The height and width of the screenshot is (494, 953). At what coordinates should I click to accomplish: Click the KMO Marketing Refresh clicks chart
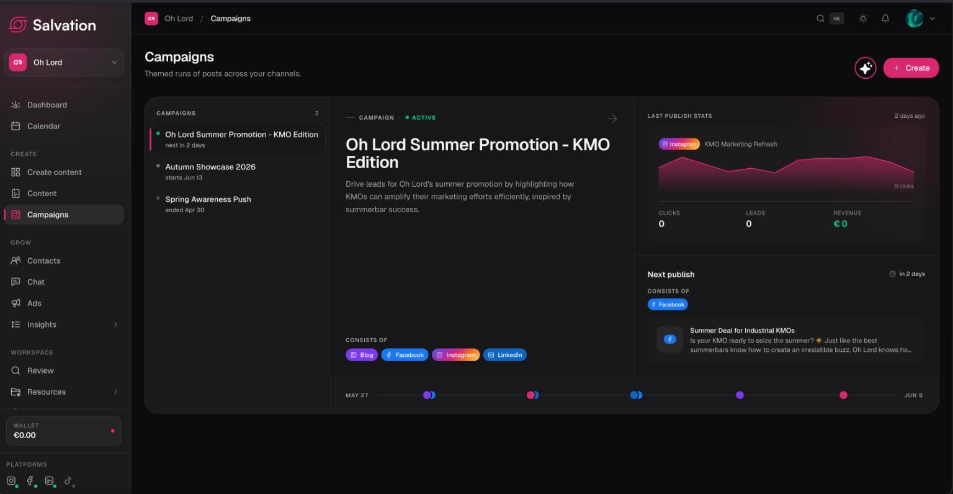(786, 174)
